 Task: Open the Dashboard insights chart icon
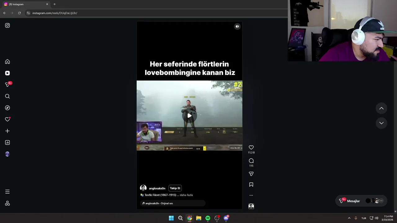pyautogui.click(x=7, y=142)
